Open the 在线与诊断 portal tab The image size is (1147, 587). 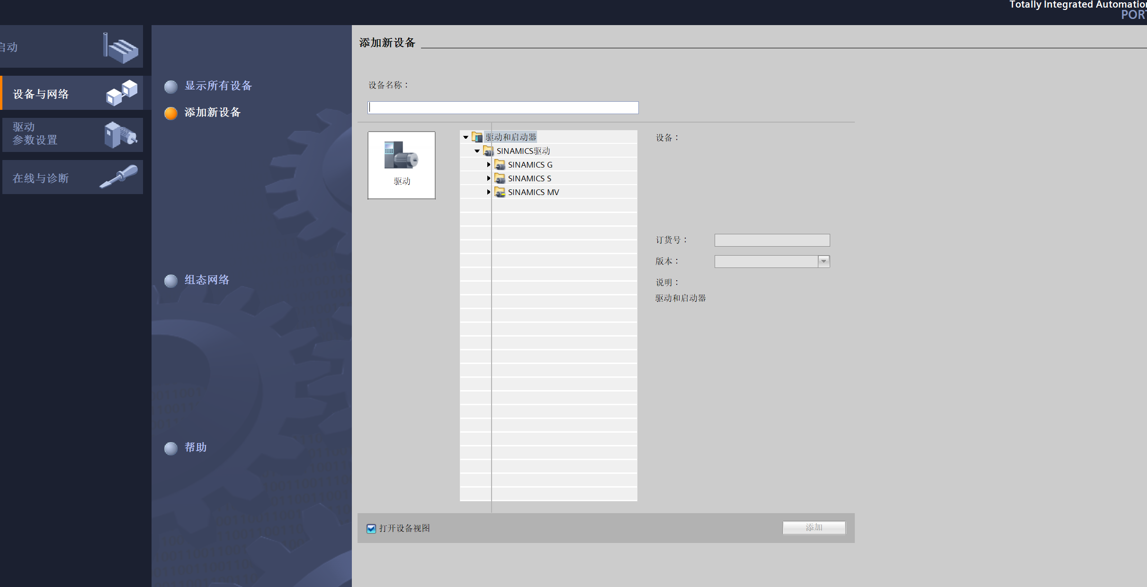[x=41, y=178]
